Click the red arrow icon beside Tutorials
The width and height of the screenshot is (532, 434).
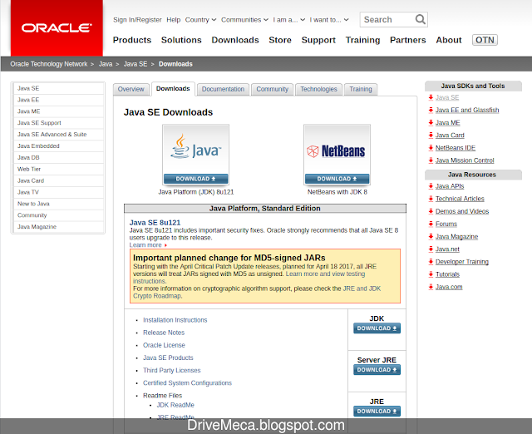431,274
